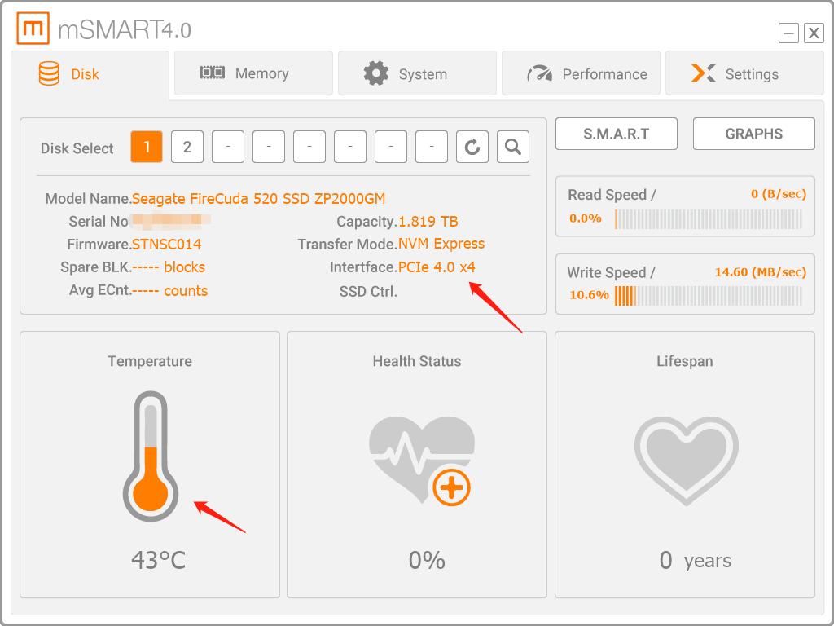Click the 0.0% read percentage
Image resolution: width=834 pixels, height=626 pixels.
point(585,218)
